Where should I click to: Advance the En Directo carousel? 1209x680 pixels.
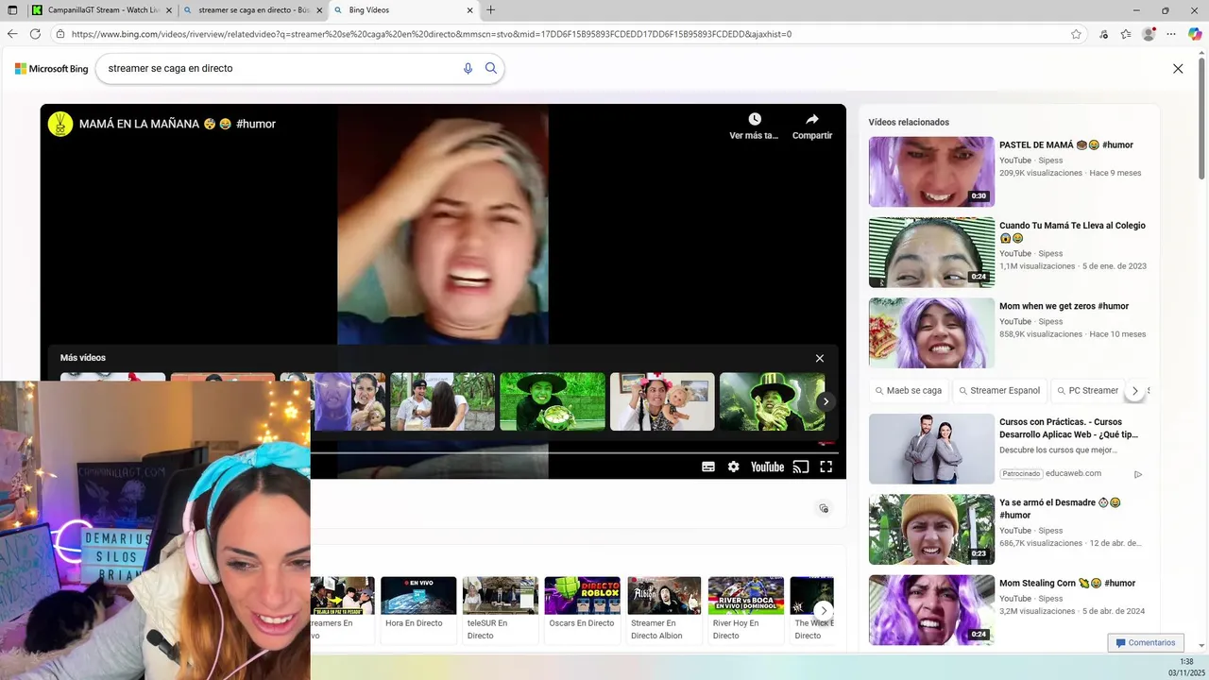pyautogui.click(x=824, y=610)
